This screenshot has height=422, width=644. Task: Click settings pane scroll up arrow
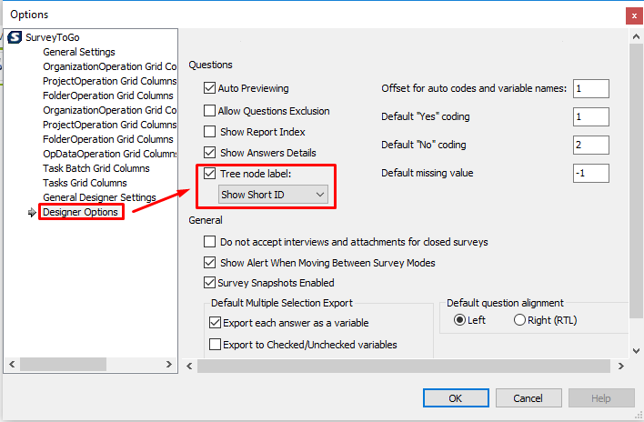pyautogui.click(x=636, y=37)
